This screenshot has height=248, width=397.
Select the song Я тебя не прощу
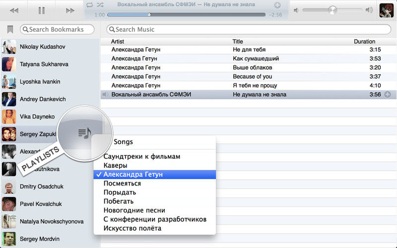[x=249, y=85]
